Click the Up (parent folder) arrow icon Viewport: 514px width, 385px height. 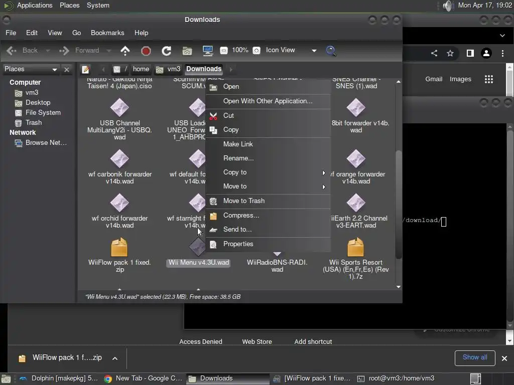[125, 51]
